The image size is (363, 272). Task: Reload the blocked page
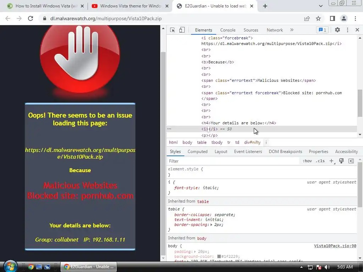(30, 18)
